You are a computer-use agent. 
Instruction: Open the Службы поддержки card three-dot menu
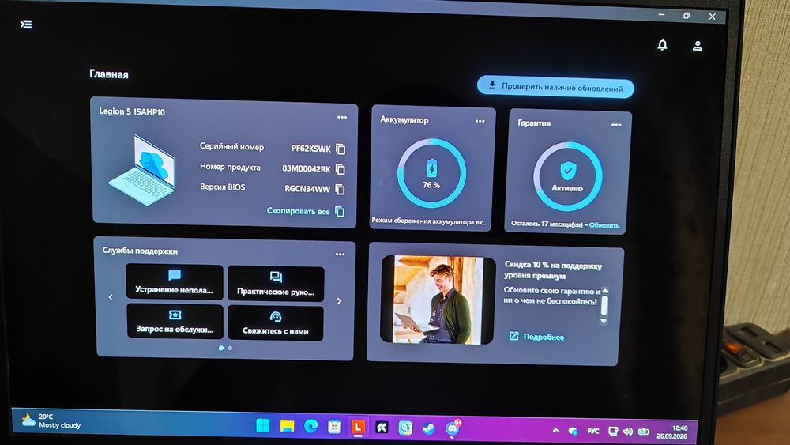340,254
